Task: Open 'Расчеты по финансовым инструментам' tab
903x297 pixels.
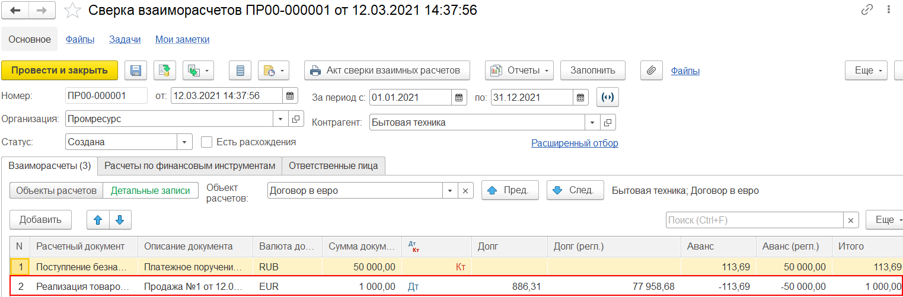Action: coord(190,166)
